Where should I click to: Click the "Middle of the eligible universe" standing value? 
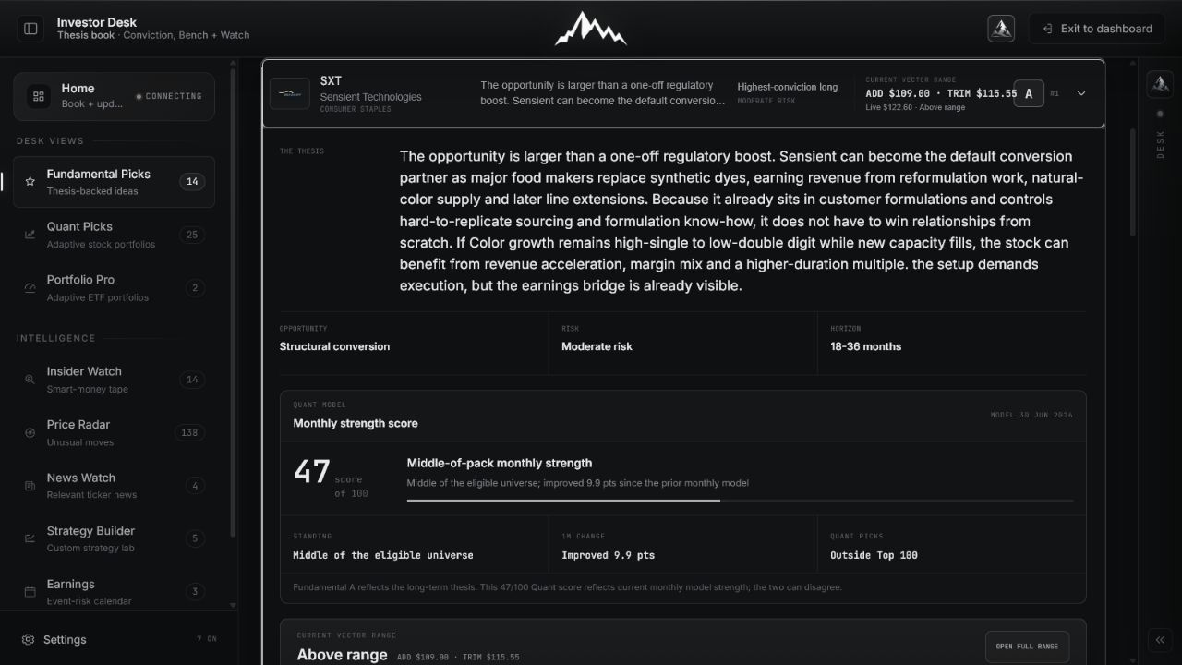383,555
